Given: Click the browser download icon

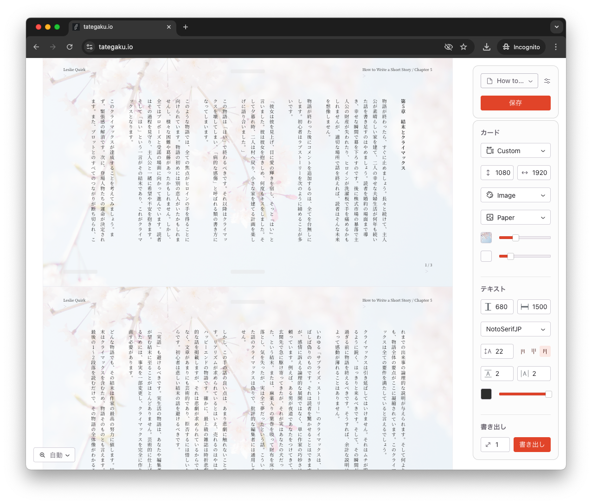Looking at the screenshot, I should coord(486,47).
